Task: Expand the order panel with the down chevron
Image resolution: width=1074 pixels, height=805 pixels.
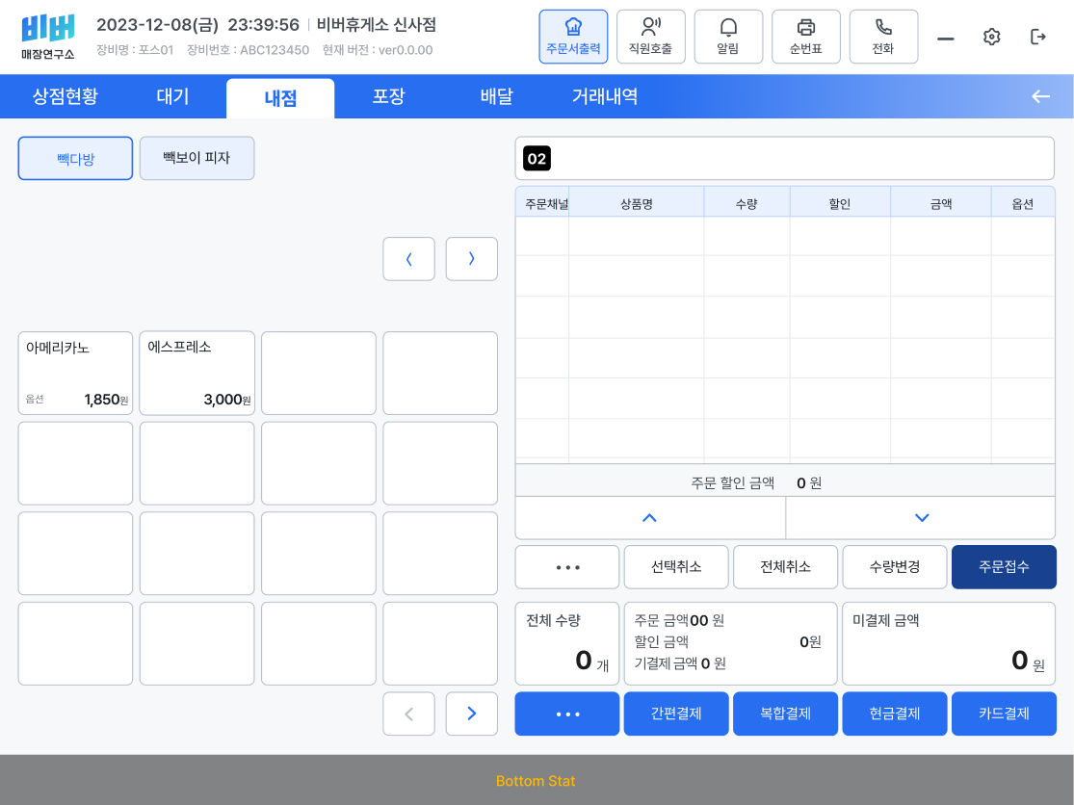Action: coord(920,517)
